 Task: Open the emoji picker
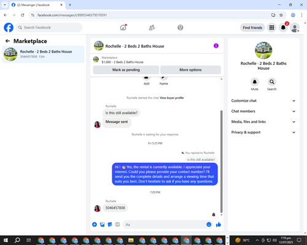click(209, 224)
